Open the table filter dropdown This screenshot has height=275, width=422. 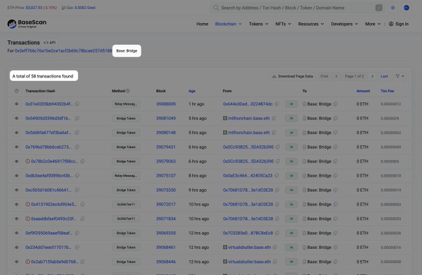(x=400, y=76)
